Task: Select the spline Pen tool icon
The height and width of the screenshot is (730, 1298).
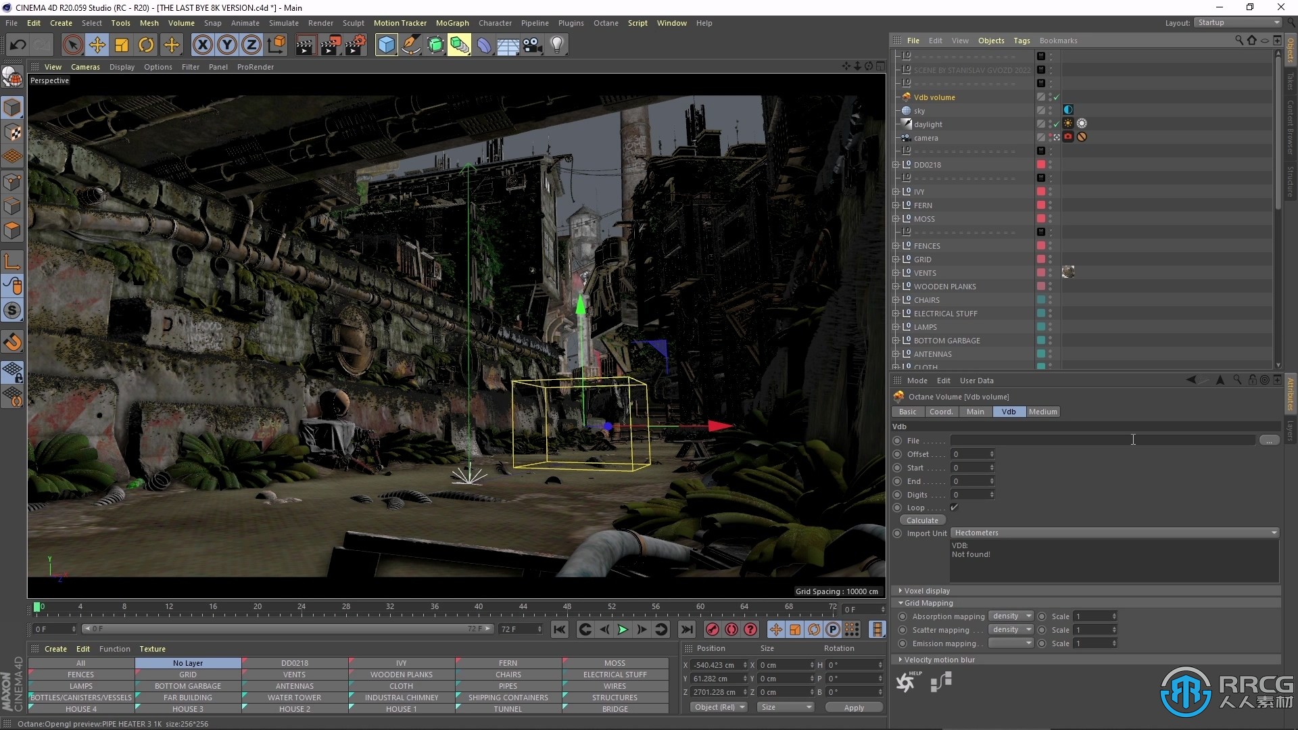Action: coord(411,45)
